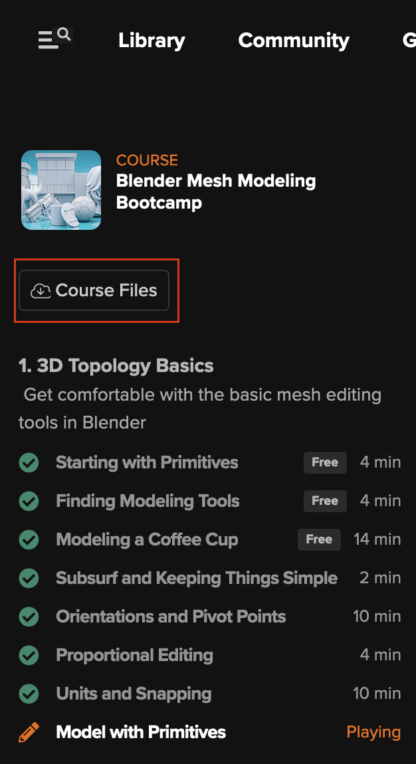The image size is (416, 764).
Task: Select the Modeling a Coffee Cup lesson
Action: click(x=146, y=539)
